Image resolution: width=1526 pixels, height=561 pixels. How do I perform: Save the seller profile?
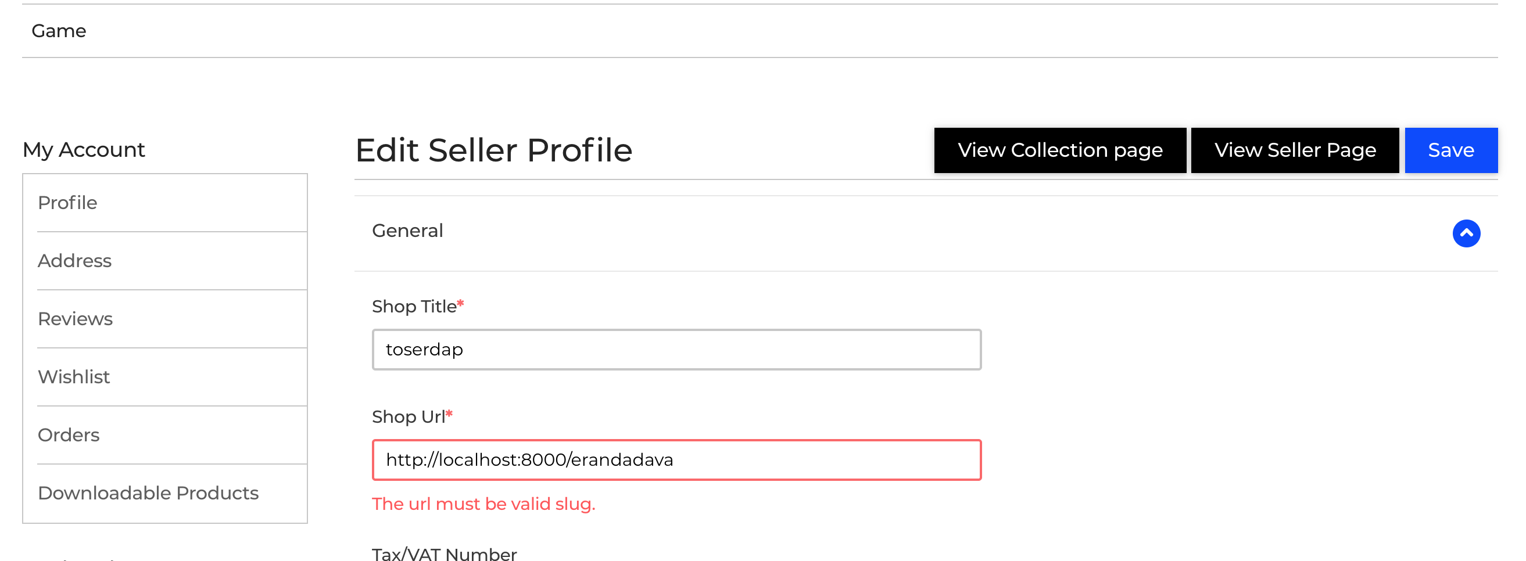(x=1450, y=150)
